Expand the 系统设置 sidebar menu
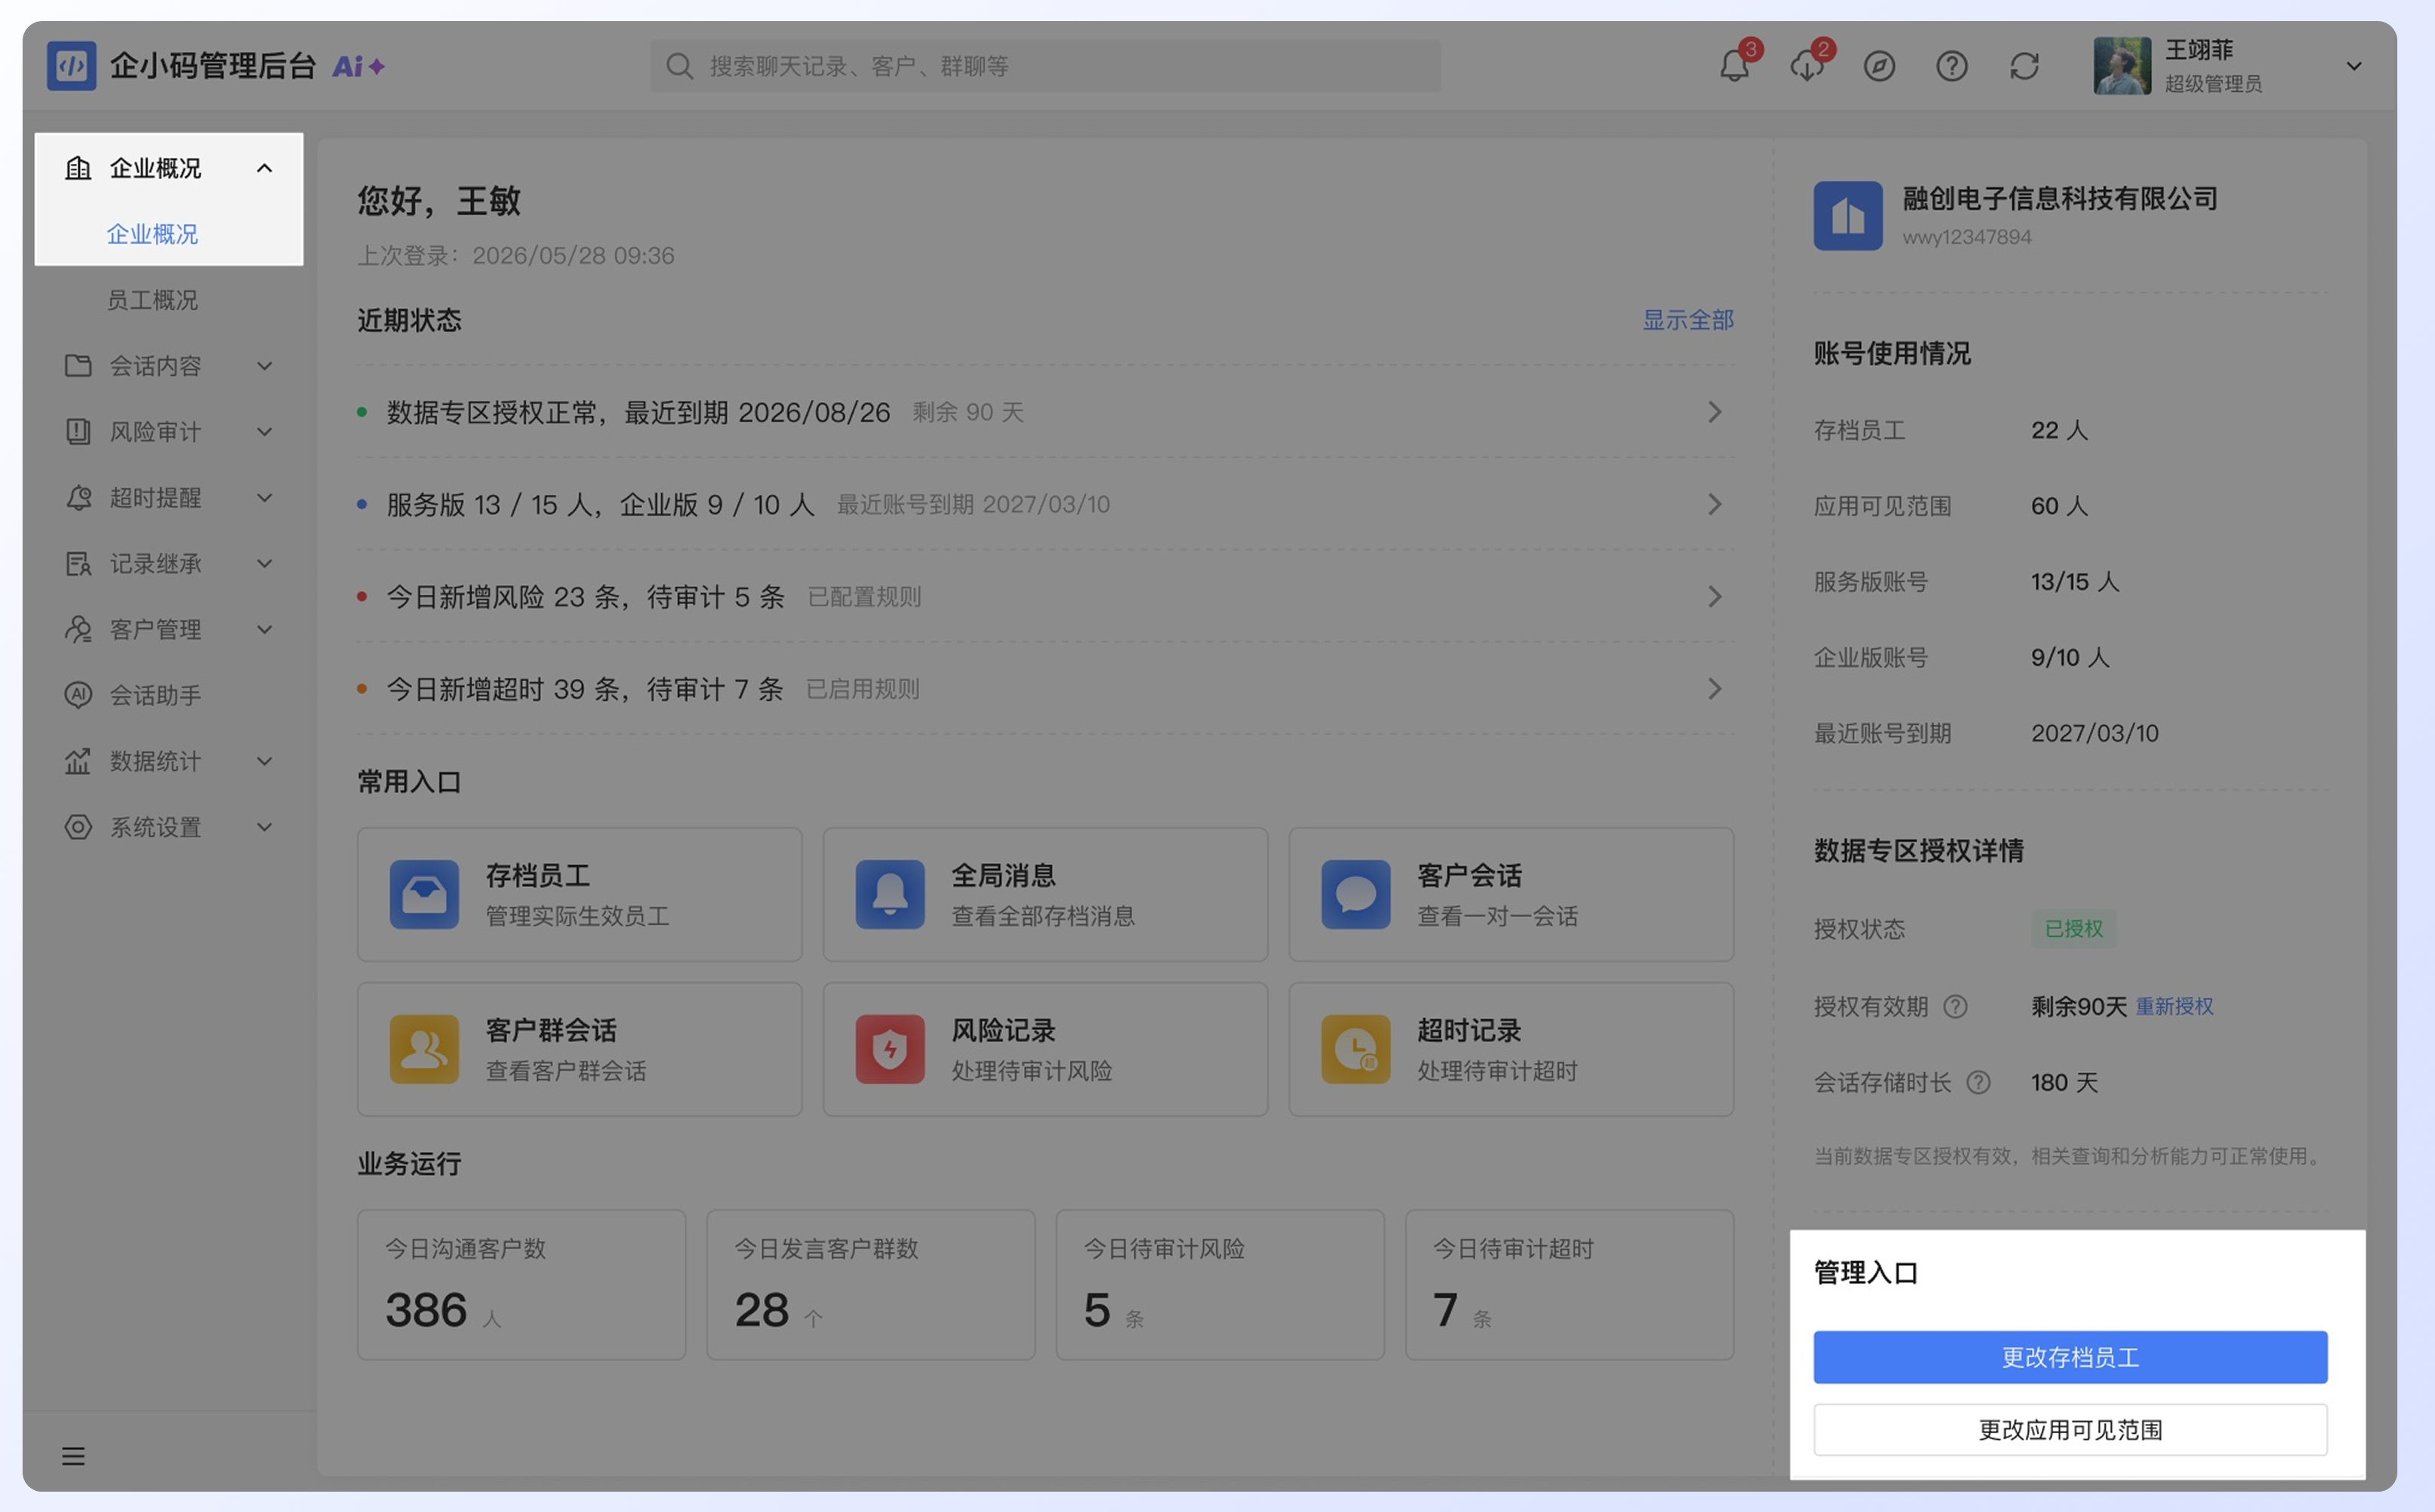2435x1512 pixels. [264, 827]
